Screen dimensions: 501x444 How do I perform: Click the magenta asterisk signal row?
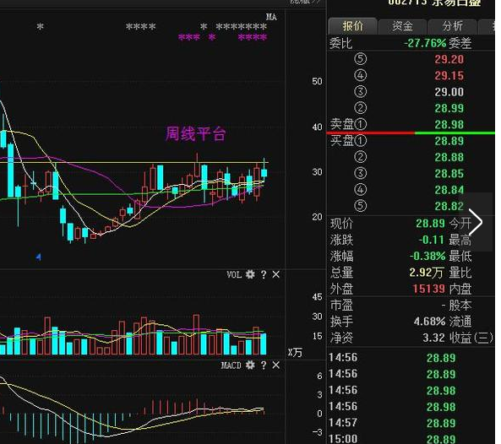(x=223, y=38)
